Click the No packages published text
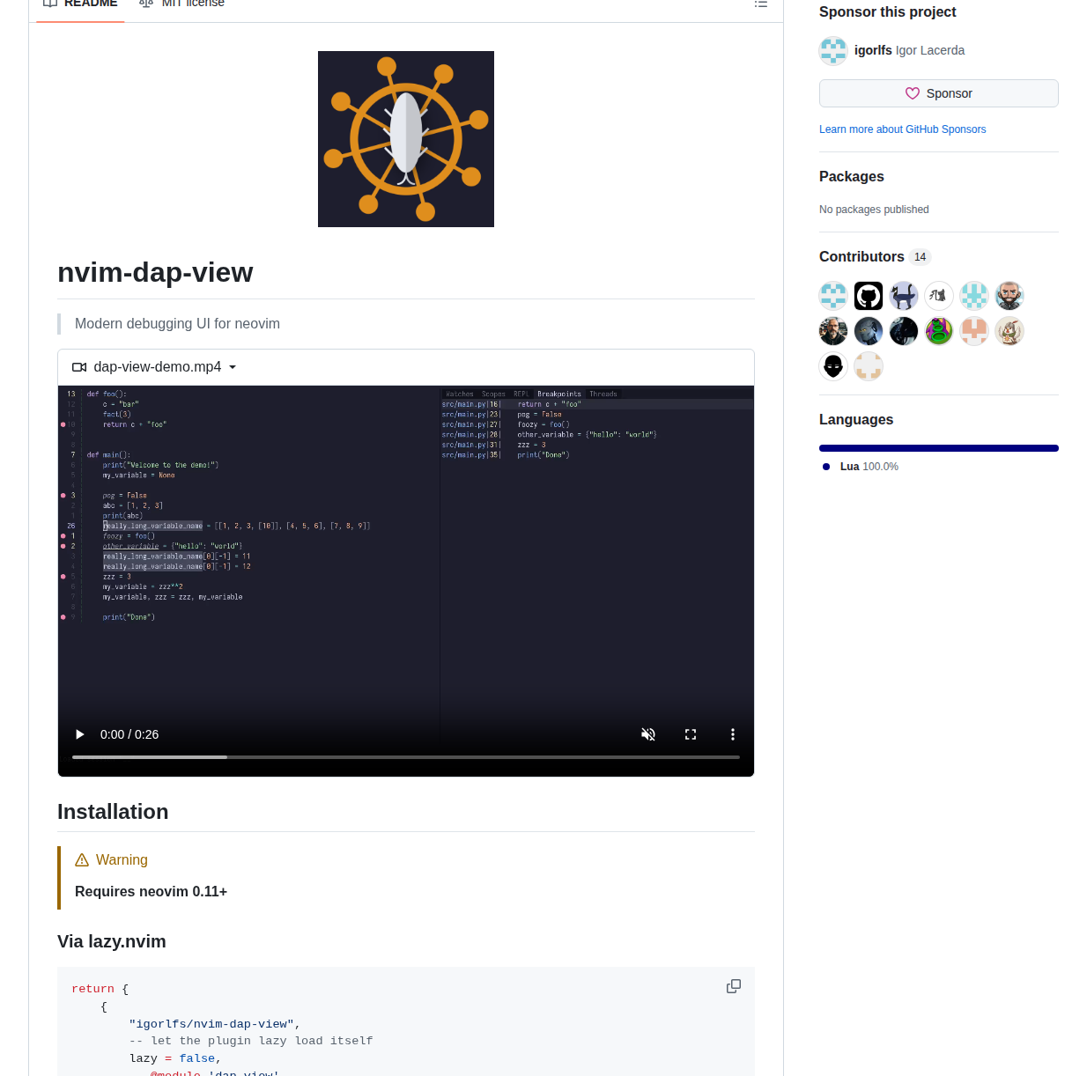The image size is (1087, 1076). point(874,210)
